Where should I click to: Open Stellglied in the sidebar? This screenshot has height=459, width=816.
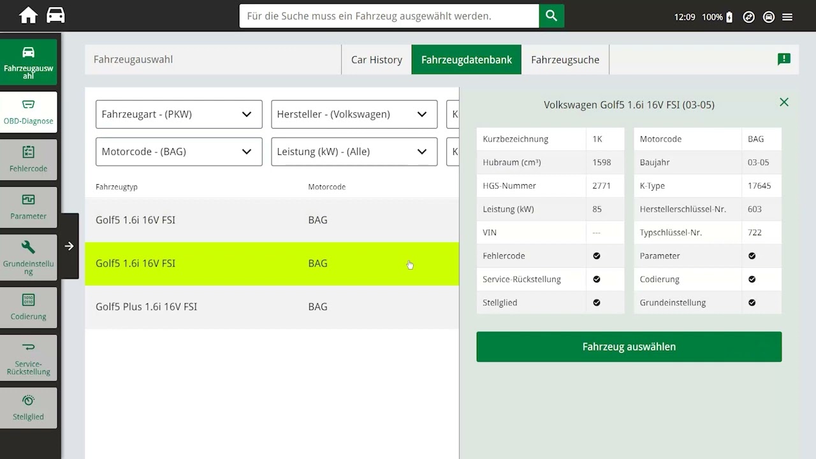(29, 408)
